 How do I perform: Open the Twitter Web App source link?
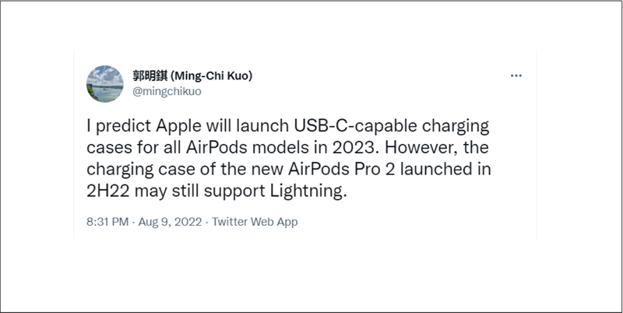tap(255, 222)
